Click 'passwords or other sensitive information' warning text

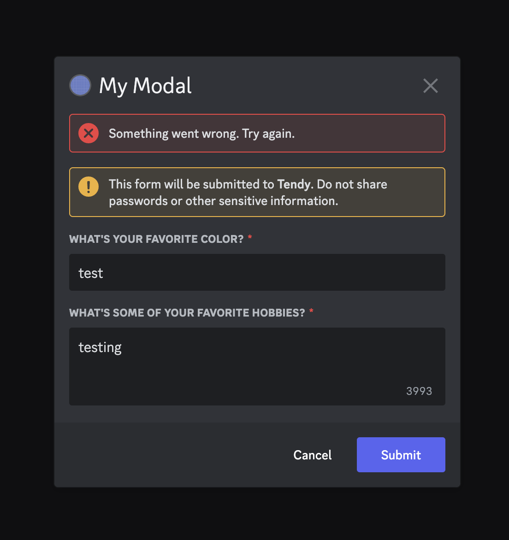pyautogui.click(x=223, y=201)
